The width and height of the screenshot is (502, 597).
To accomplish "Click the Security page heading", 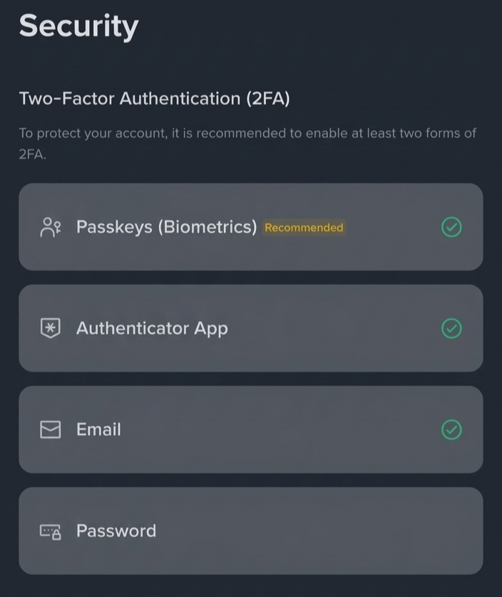I will [78, 26].
